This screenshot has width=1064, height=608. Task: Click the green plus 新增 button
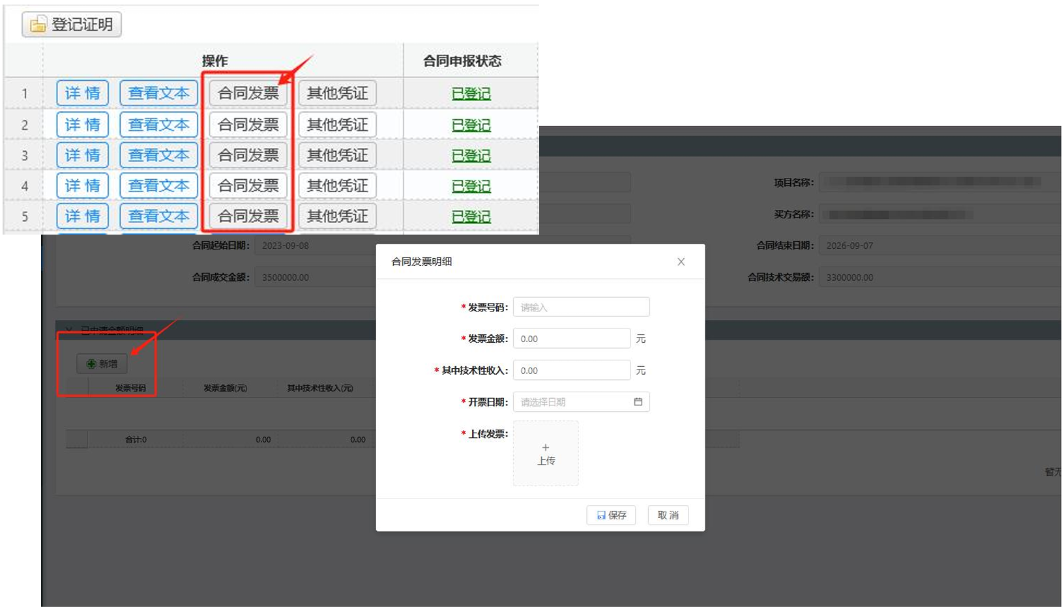[102, 364]
